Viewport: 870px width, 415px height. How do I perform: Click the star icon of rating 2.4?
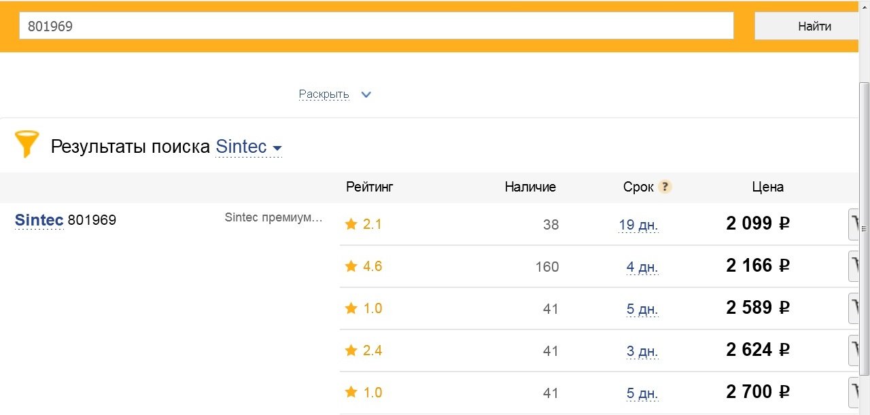pos(351,350)
